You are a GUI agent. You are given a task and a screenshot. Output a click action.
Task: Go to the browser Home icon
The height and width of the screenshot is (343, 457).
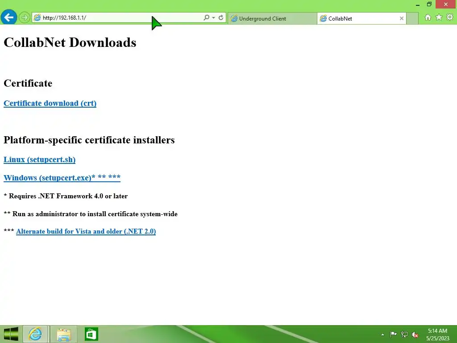click(428, 17)
